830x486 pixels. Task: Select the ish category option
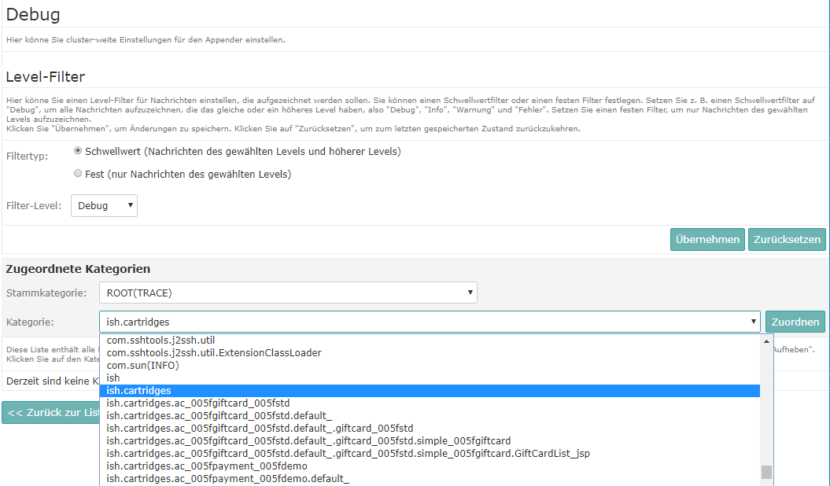[x=113, y=378]
